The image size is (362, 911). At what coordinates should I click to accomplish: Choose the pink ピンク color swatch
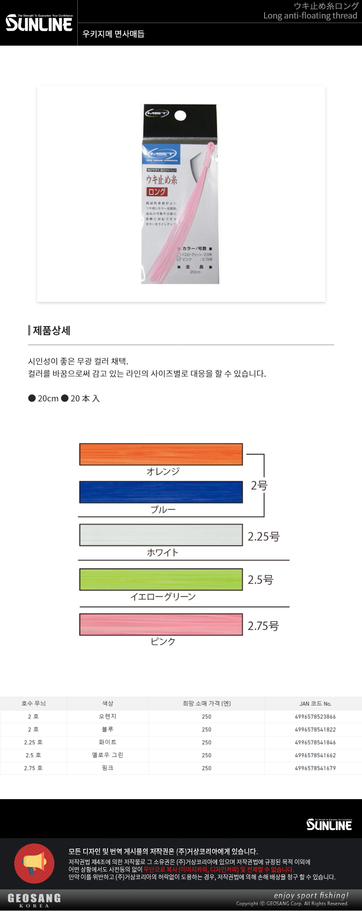point(161,624)
